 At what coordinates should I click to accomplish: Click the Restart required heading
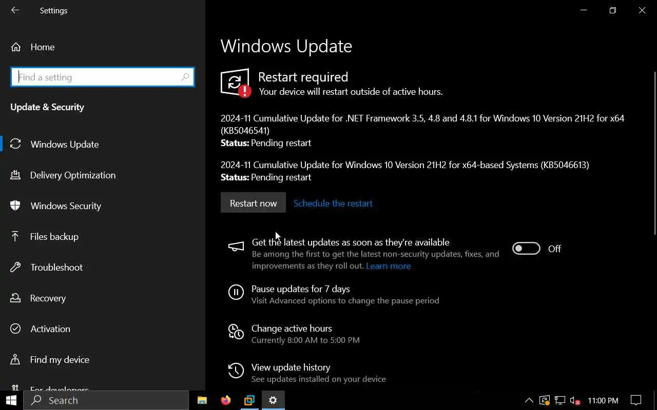[303, 77]
